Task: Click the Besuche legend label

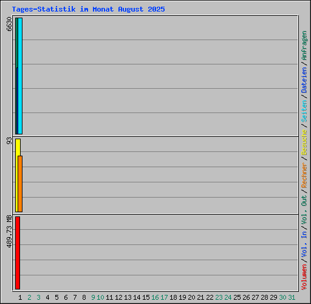Action: 304,142
